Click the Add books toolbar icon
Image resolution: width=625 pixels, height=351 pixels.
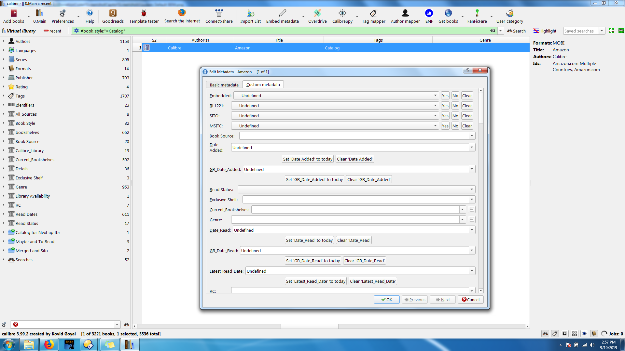(14, 13)
